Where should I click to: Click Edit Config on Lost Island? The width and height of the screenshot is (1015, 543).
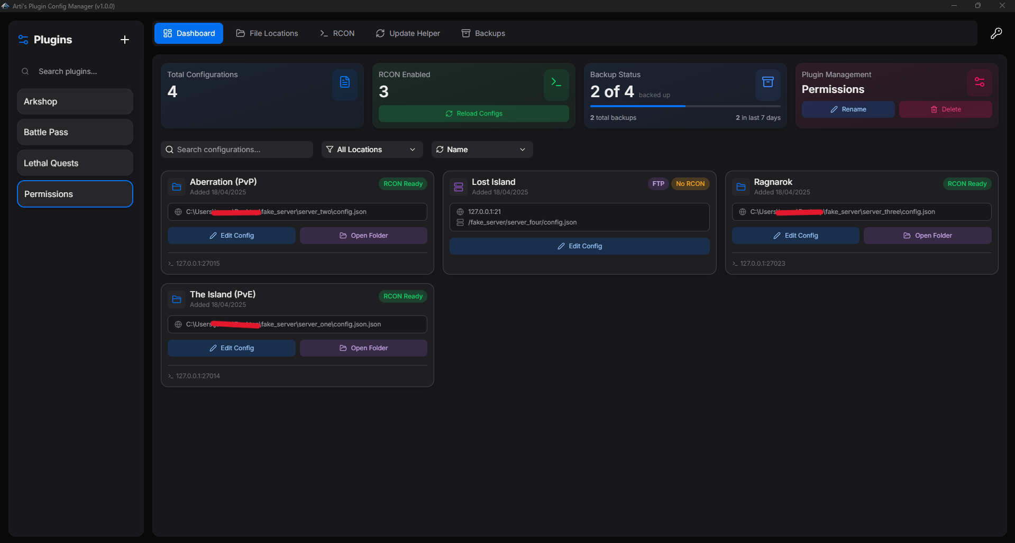coord(580,246)
